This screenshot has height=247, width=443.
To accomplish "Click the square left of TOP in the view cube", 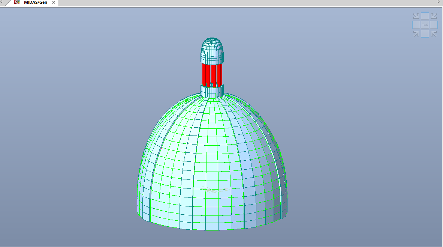I will click(x=416, y=25).
